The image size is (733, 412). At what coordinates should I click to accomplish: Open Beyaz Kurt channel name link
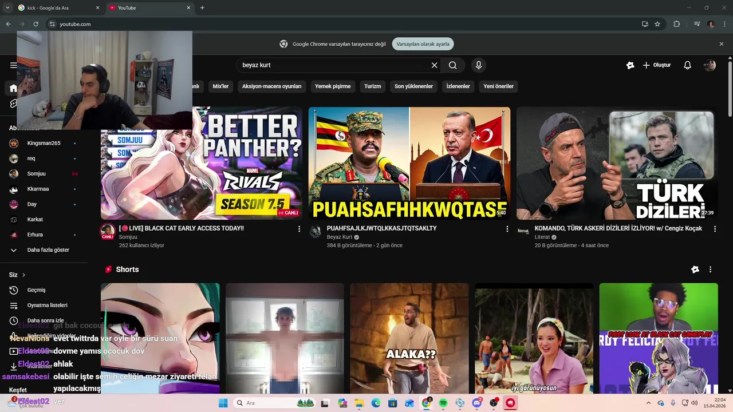(340, 237)
